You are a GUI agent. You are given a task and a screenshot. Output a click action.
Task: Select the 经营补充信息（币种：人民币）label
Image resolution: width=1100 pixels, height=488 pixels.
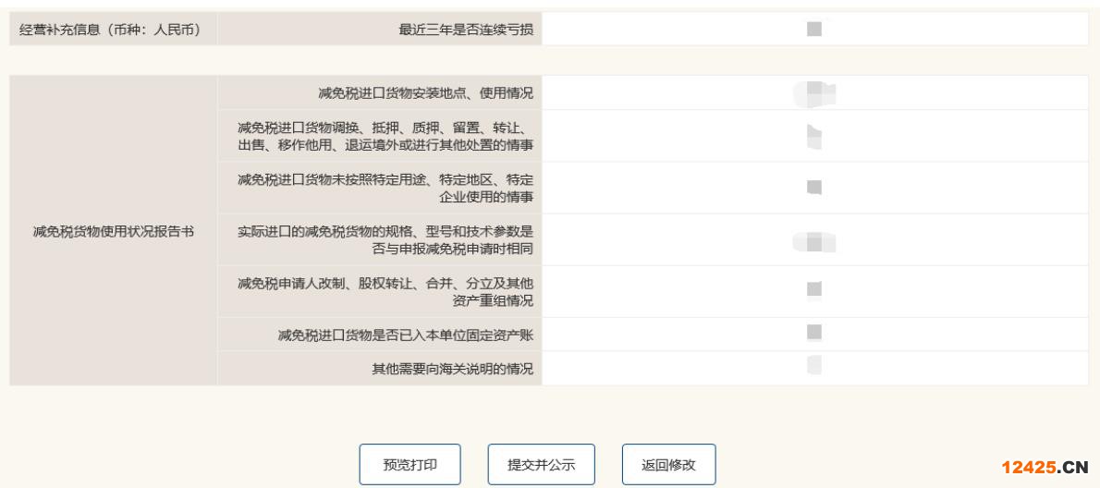point(111,30)
